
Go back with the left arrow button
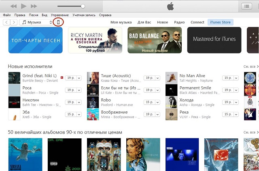click(x=6, y=22)
